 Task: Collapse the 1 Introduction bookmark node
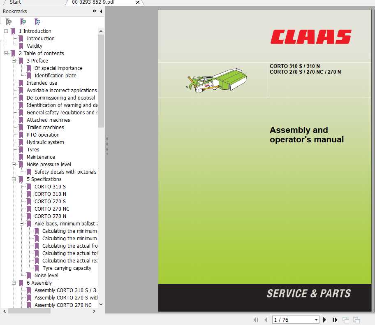(x=6, y=31)
